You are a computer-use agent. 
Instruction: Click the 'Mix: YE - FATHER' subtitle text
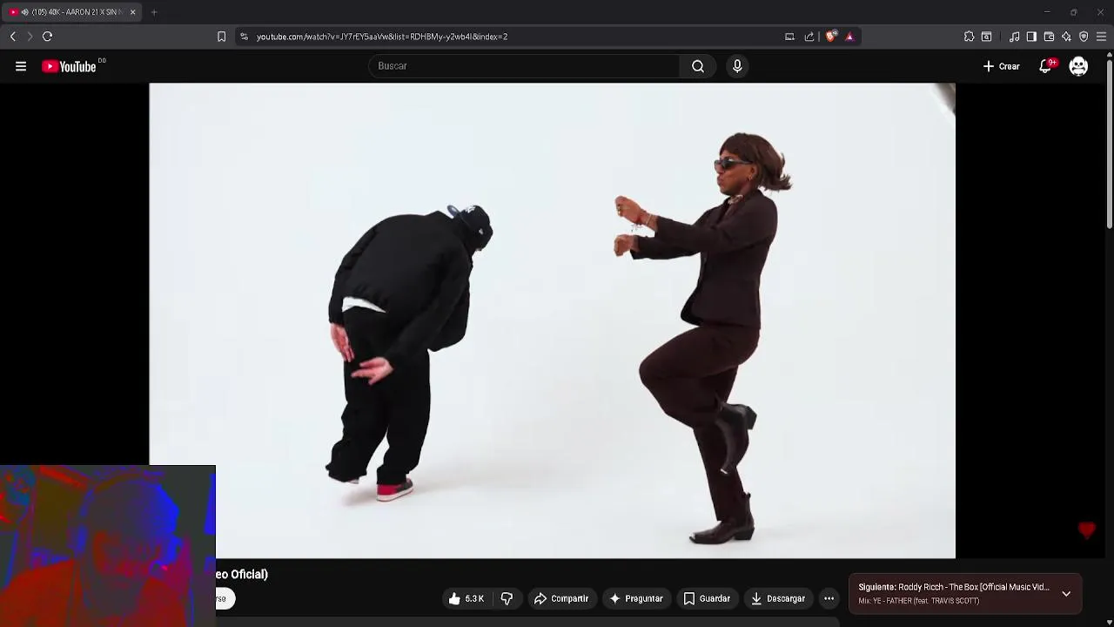pos(918,601)
